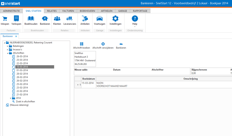Click the 15-03-2014 Boekdatum cell

89,85
